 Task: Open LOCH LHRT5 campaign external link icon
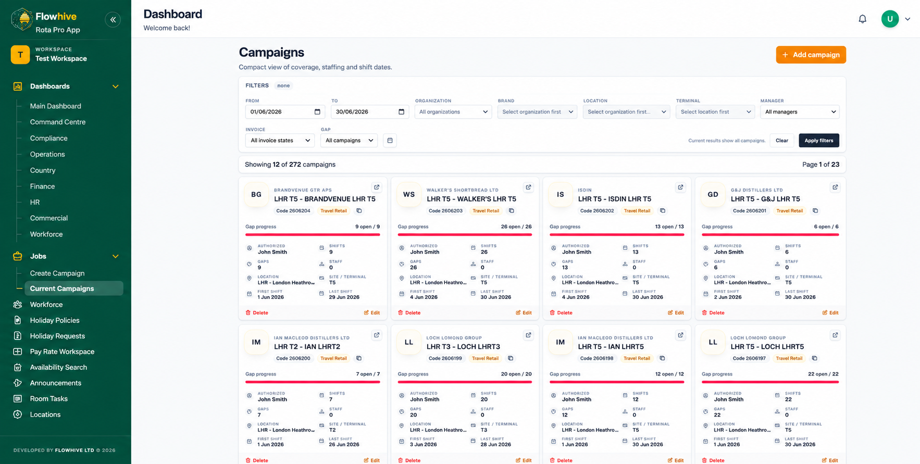click(x=835, y=335)
